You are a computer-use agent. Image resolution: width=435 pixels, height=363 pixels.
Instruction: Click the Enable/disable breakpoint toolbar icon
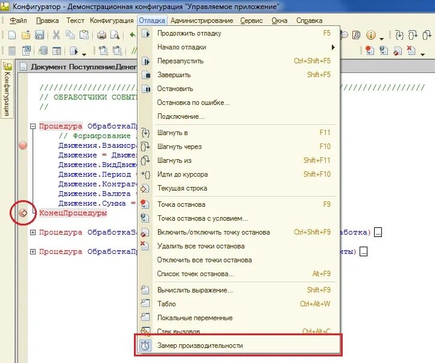398,51
